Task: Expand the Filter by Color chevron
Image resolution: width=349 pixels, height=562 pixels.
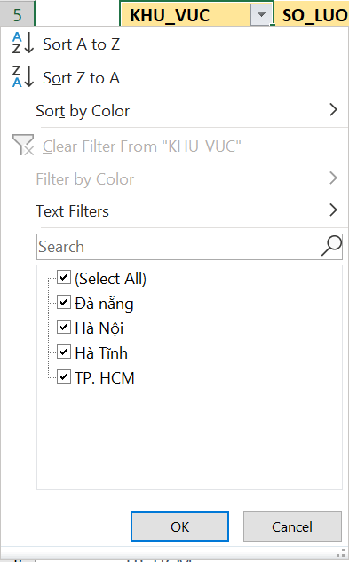Action: coord(333,178)
